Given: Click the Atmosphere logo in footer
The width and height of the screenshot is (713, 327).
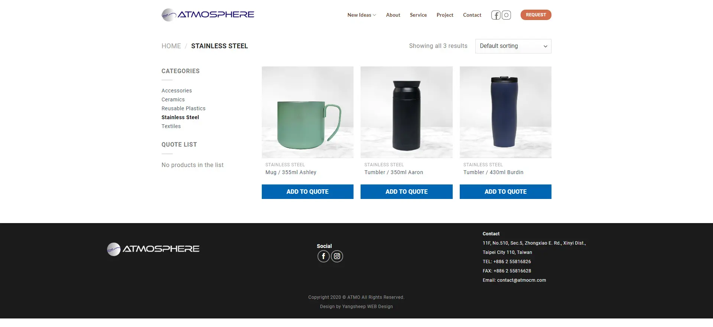Looking at the screenshot, I should point(153,249).
